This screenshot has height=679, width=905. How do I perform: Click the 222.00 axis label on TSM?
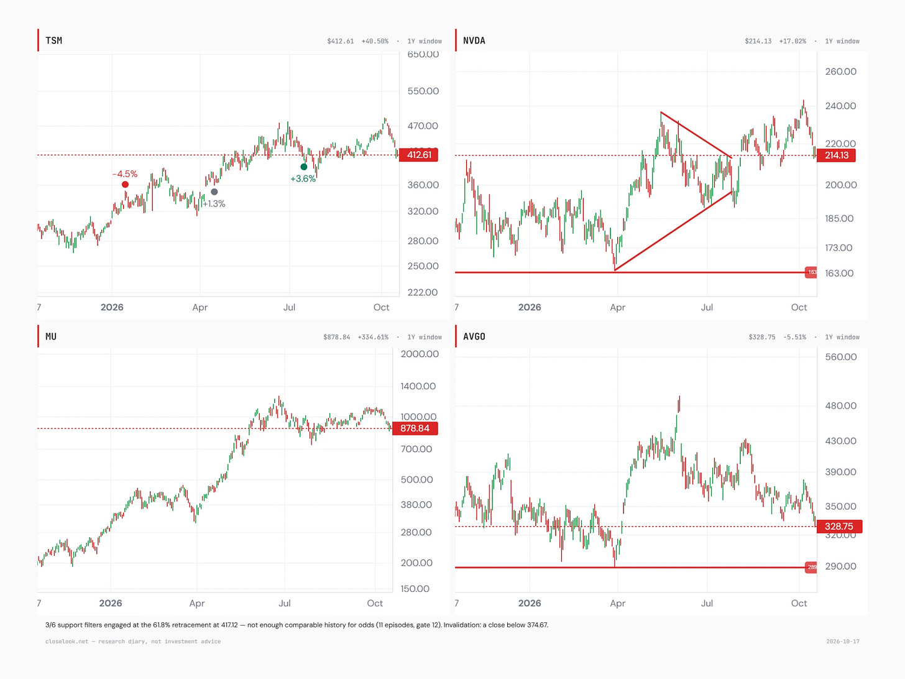pyautogui.click(x=423, y=292)
